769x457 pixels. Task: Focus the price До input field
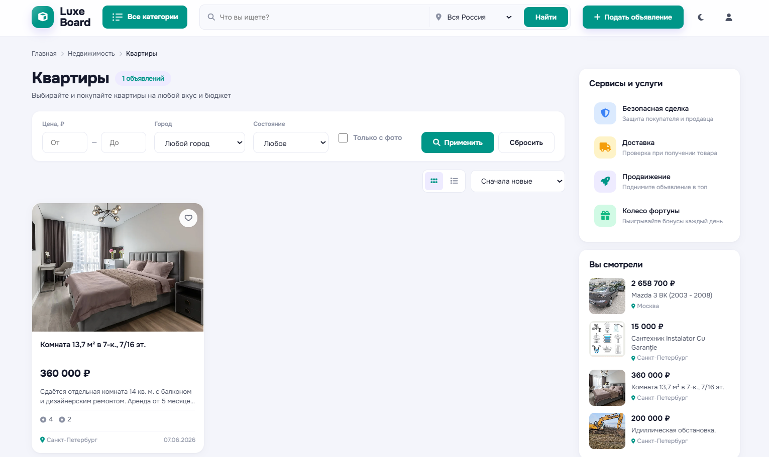click(x=124, y=142)
